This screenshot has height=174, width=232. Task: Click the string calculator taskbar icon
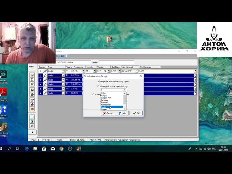click(x=79, y=149)
